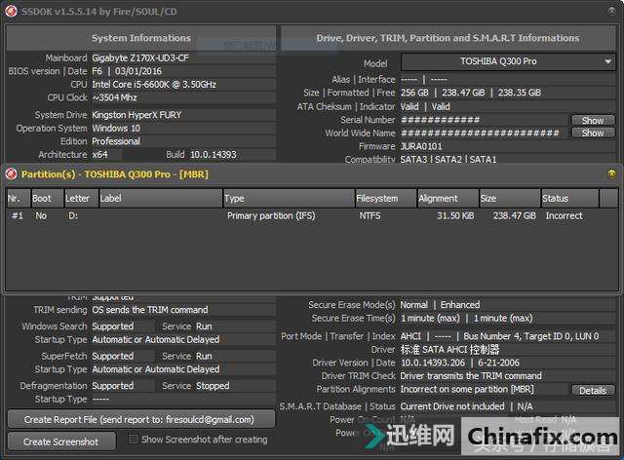624x460 pixels.
Task: Click the Filesystem column header
Action: (x=386, y=198)
